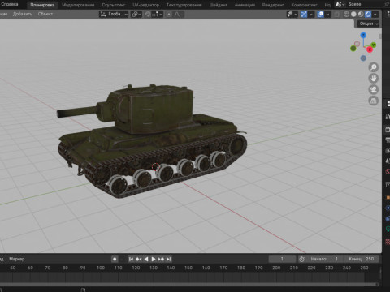Open object visibility and selectability dropdown
The width and height of the screenshot is (390, 292).
point(292,14)
